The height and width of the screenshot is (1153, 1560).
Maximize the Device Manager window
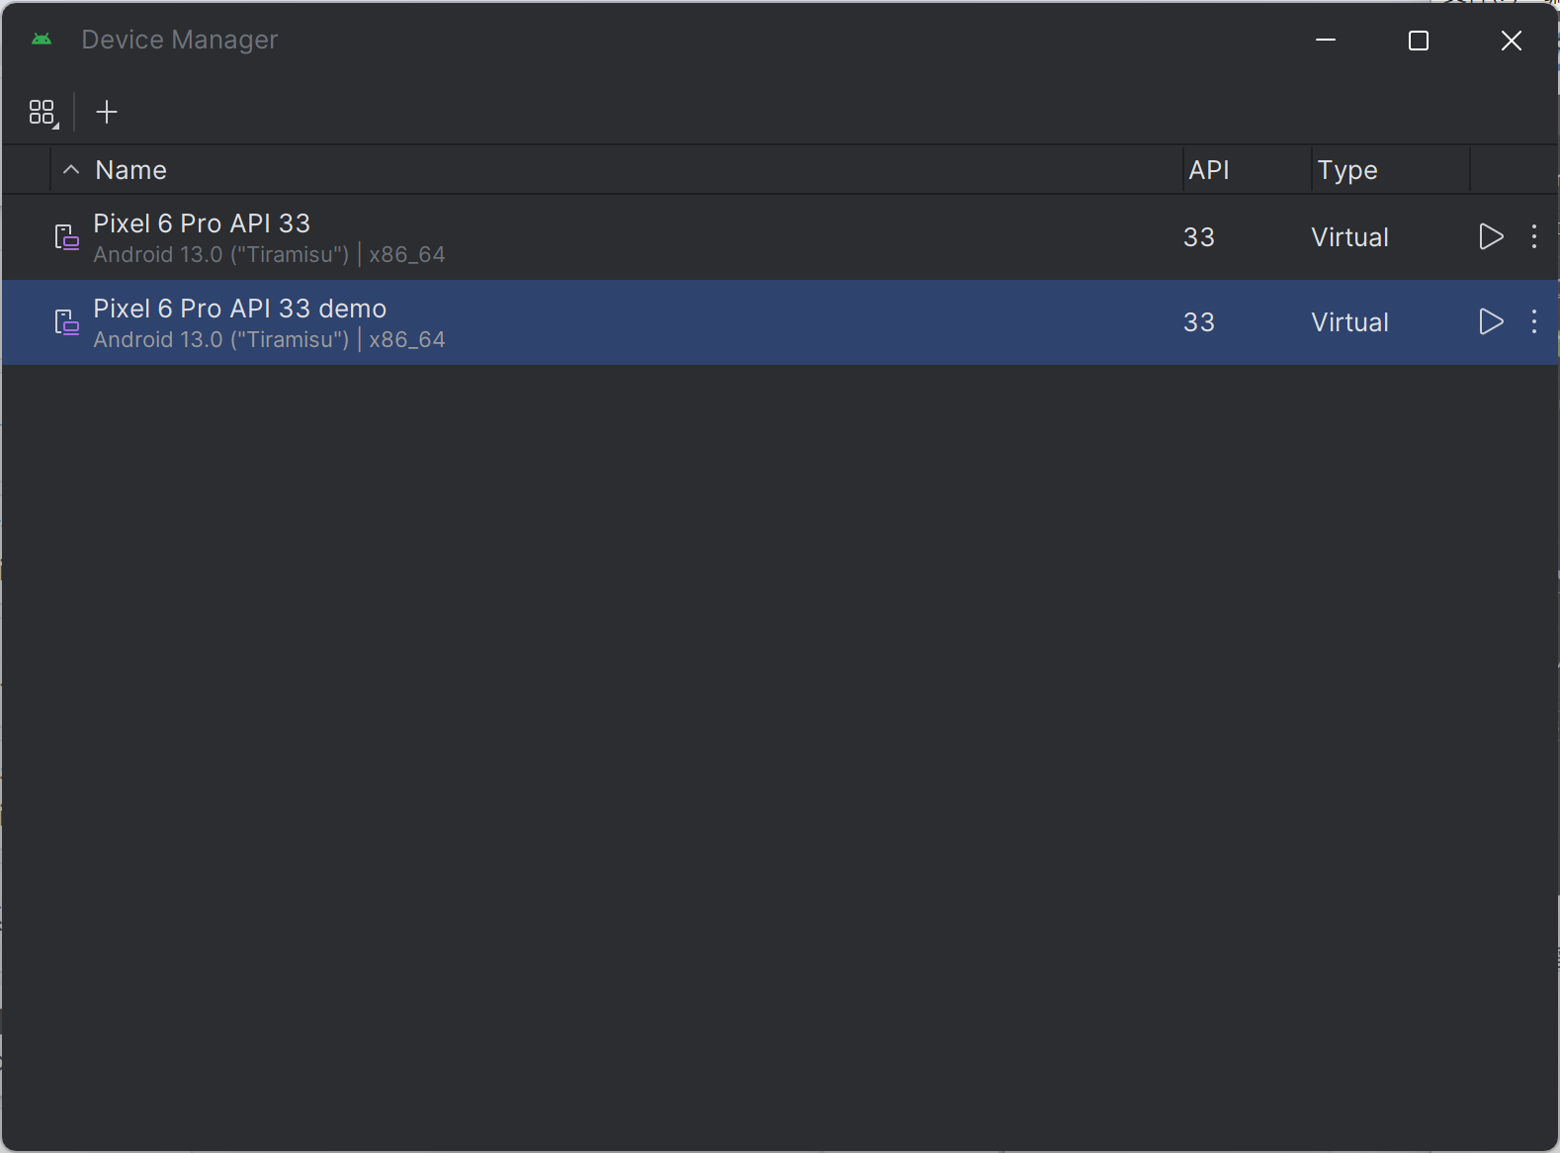[1418, 41]
